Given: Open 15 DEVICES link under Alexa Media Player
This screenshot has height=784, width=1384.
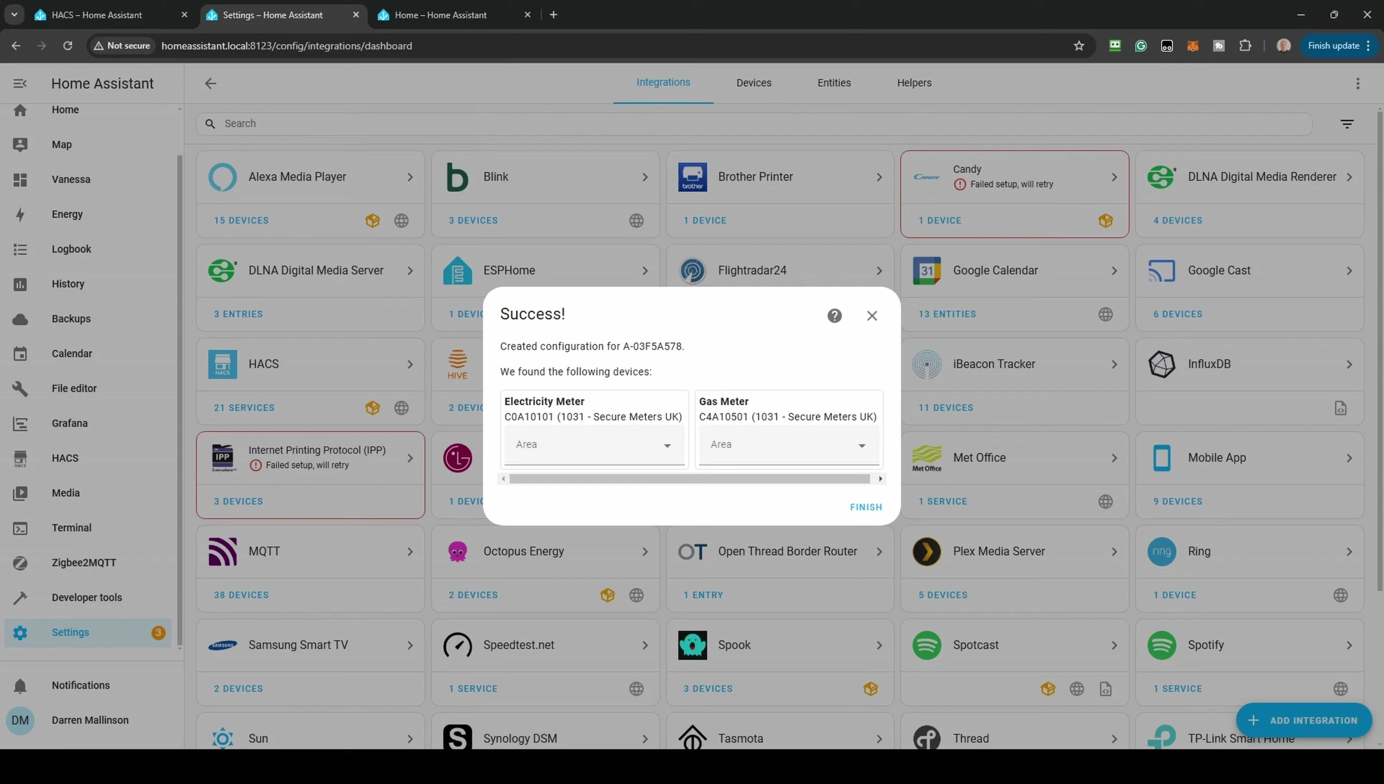Looking at the screenshot, I should click(x=241, y=220).
